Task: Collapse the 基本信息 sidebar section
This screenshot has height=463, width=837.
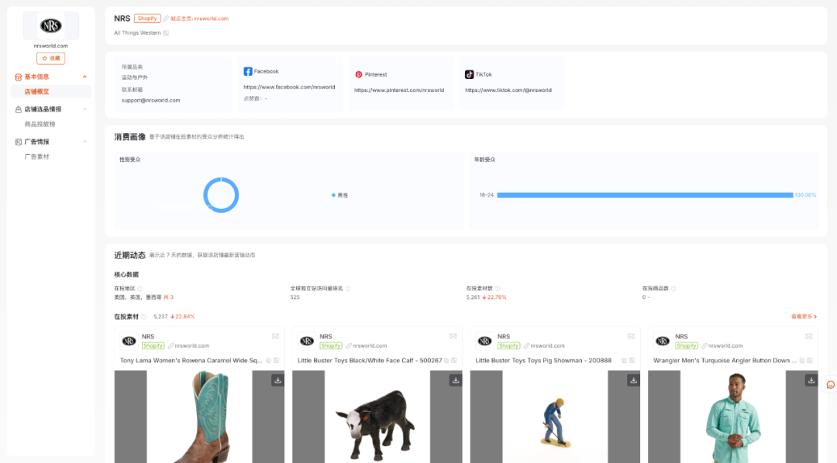Action: pos(84,77)
